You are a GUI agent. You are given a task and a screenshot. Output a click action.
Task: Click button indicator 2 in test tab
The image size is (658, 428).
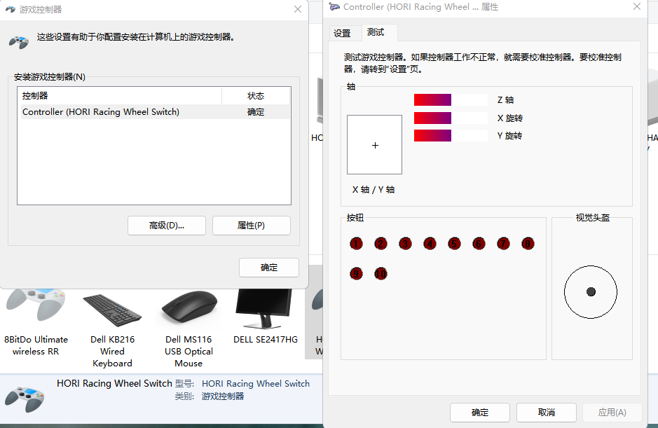click(x=381, y=244)
